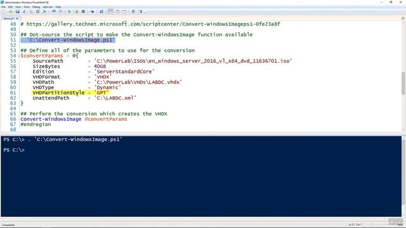The height and width of the screenshot is (228, 406).
Task: Clear the console pane with the toolbar icon
Action: [44, 11]
